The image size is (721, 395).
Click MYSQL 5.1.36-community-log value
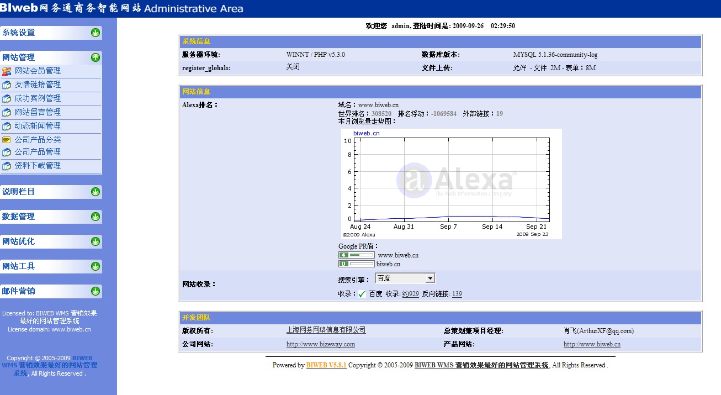tap(555, 55)
